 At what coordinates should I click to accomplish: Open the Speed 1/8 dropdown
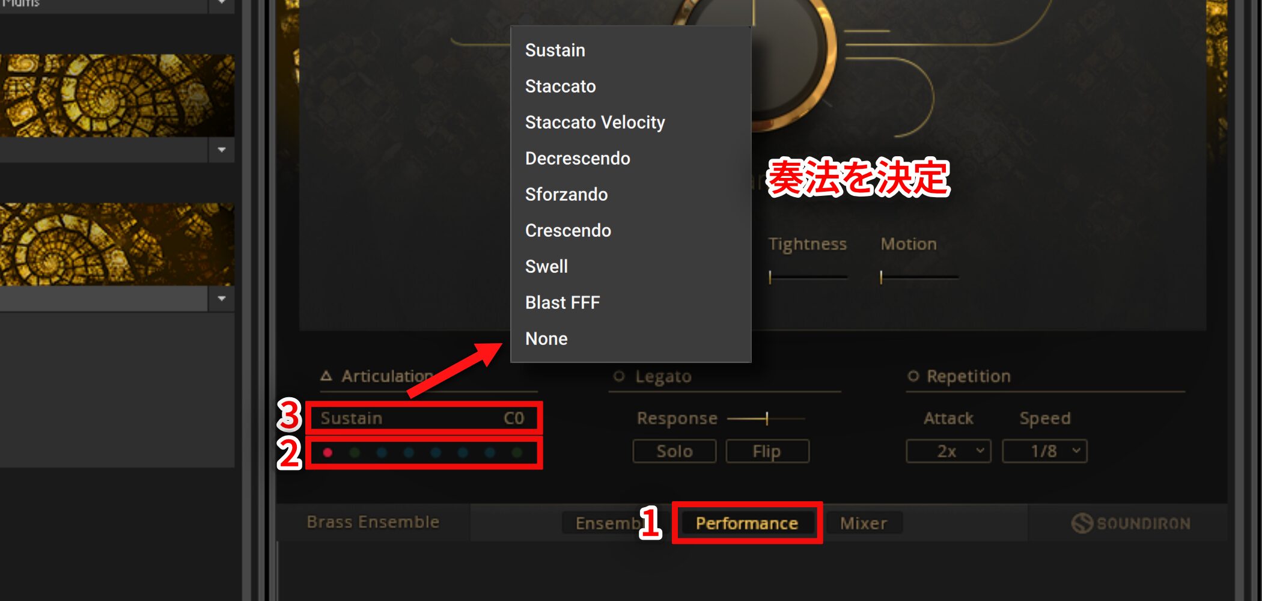pyautogui.click(x=1044, y=451)
